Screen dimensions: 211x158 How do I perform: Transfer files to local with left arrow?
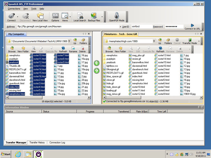(97, 63)
